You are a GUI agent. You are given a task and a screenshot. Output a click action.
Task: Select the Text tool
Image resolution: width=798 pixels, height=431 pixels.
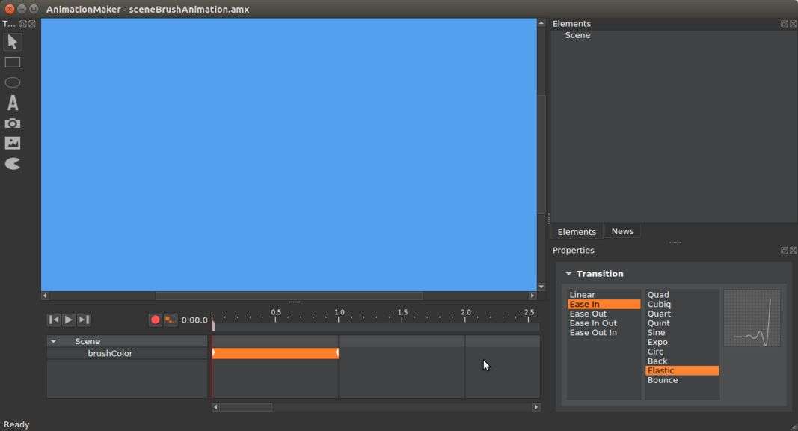(x=13, y=103)
